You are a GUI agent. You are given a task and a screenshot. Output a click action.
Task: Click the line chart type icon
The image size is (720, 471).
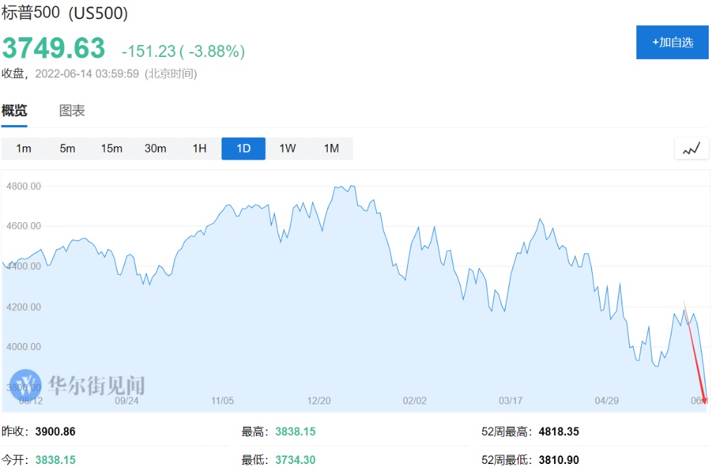coord(691,148)
